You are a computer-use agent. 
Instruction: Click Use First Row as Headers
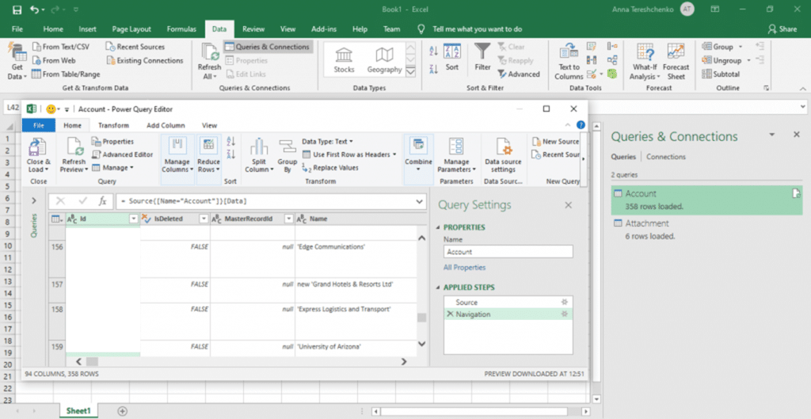(x=349, y=154)
